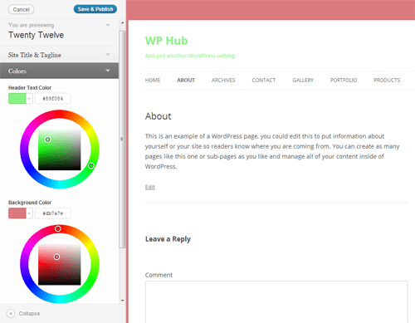415x323 pixels.
Task: Click the Twenty Twelve theme name
Action: click(x=36, y=35)
